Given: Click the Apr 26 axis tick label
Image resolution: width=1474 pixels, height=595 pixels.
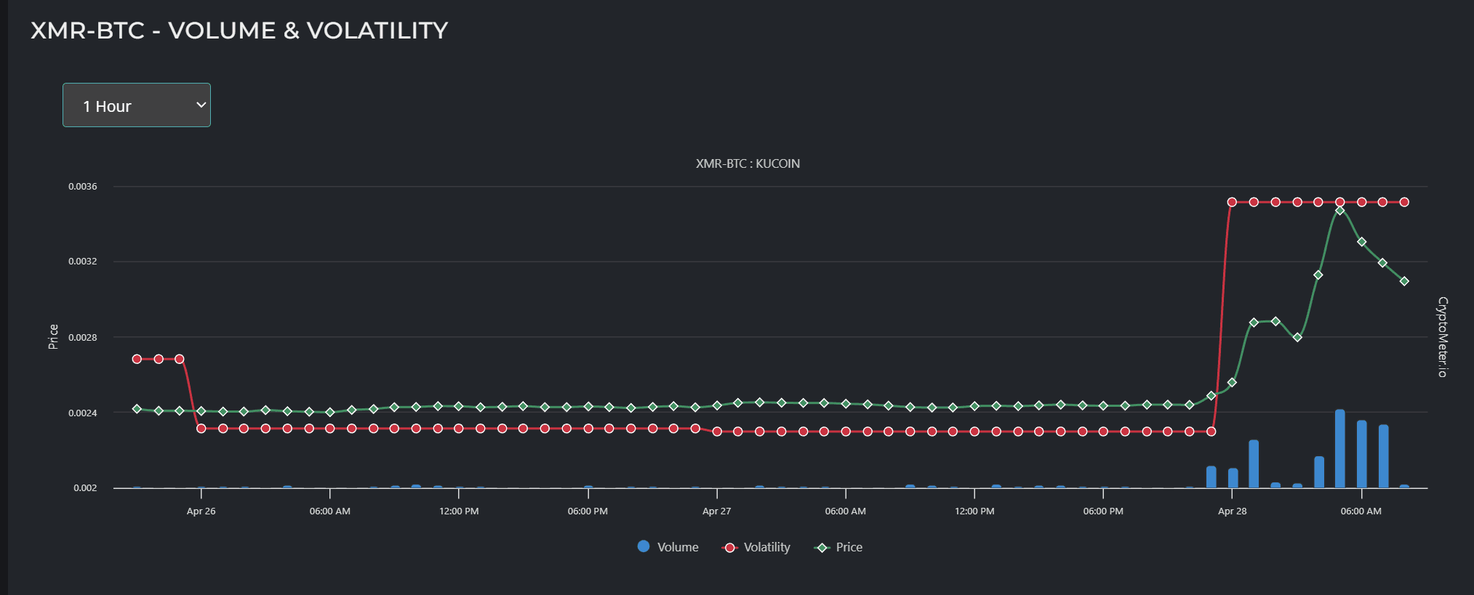Looking at the screenshot, I should [201, 511].
